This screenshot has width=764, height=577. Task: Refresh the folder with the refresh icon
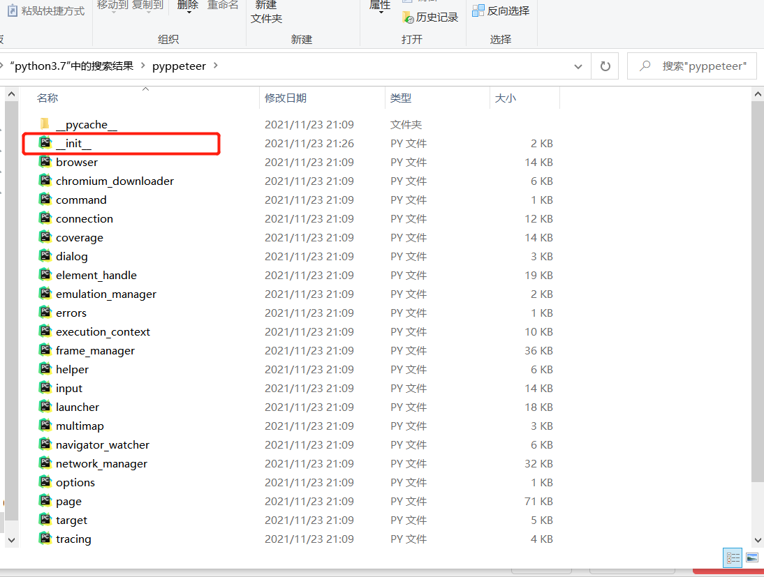pos(605,66)
